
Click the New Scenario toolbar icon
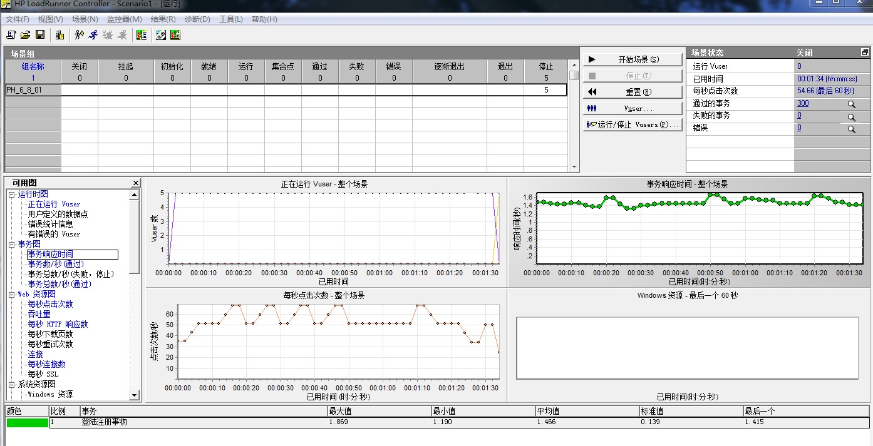(x=11, y=35)
